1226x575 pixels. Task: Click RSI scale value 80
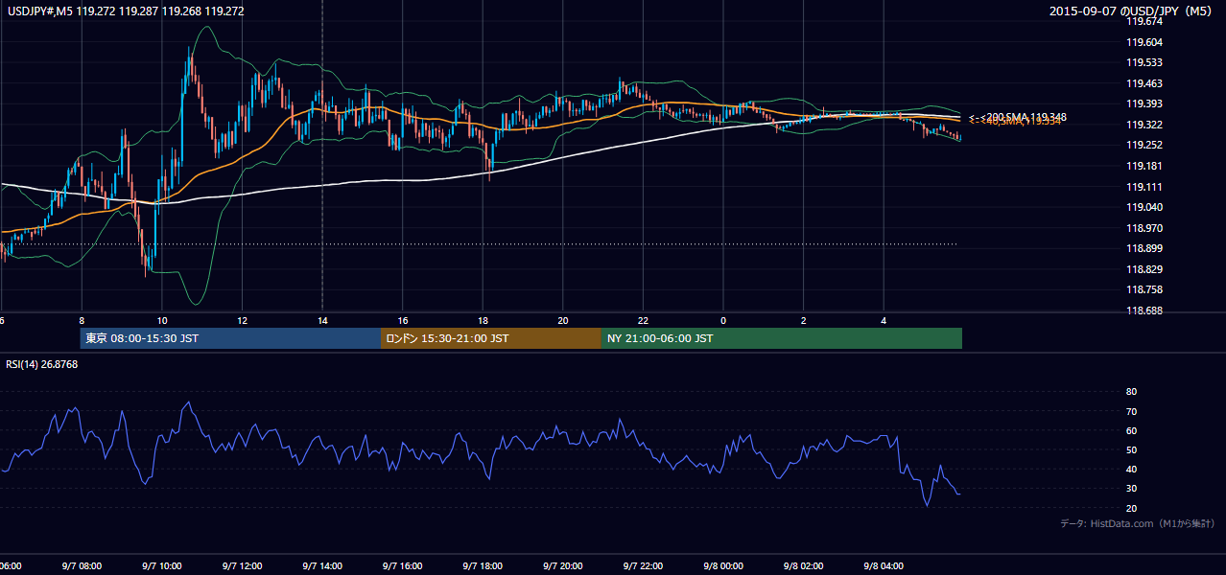(x=1131, y=392)
